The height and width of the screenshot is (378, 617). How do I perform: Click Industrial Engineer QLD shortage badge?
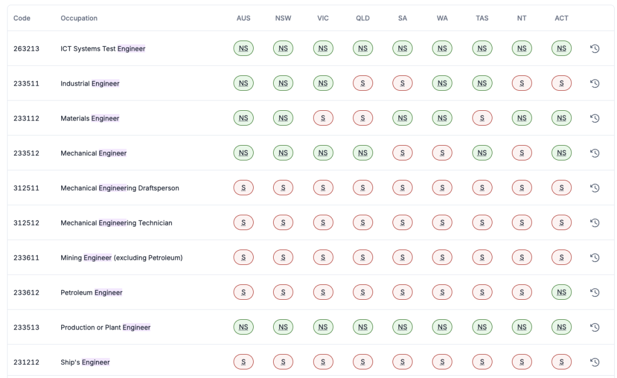click(x=363, y=83)
